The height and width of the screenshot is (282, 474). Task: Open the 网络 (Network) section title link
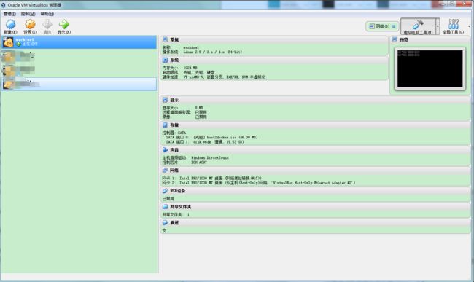(174, 171)
